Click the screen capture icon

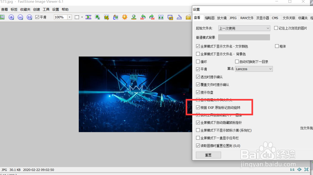coord(170,17)
